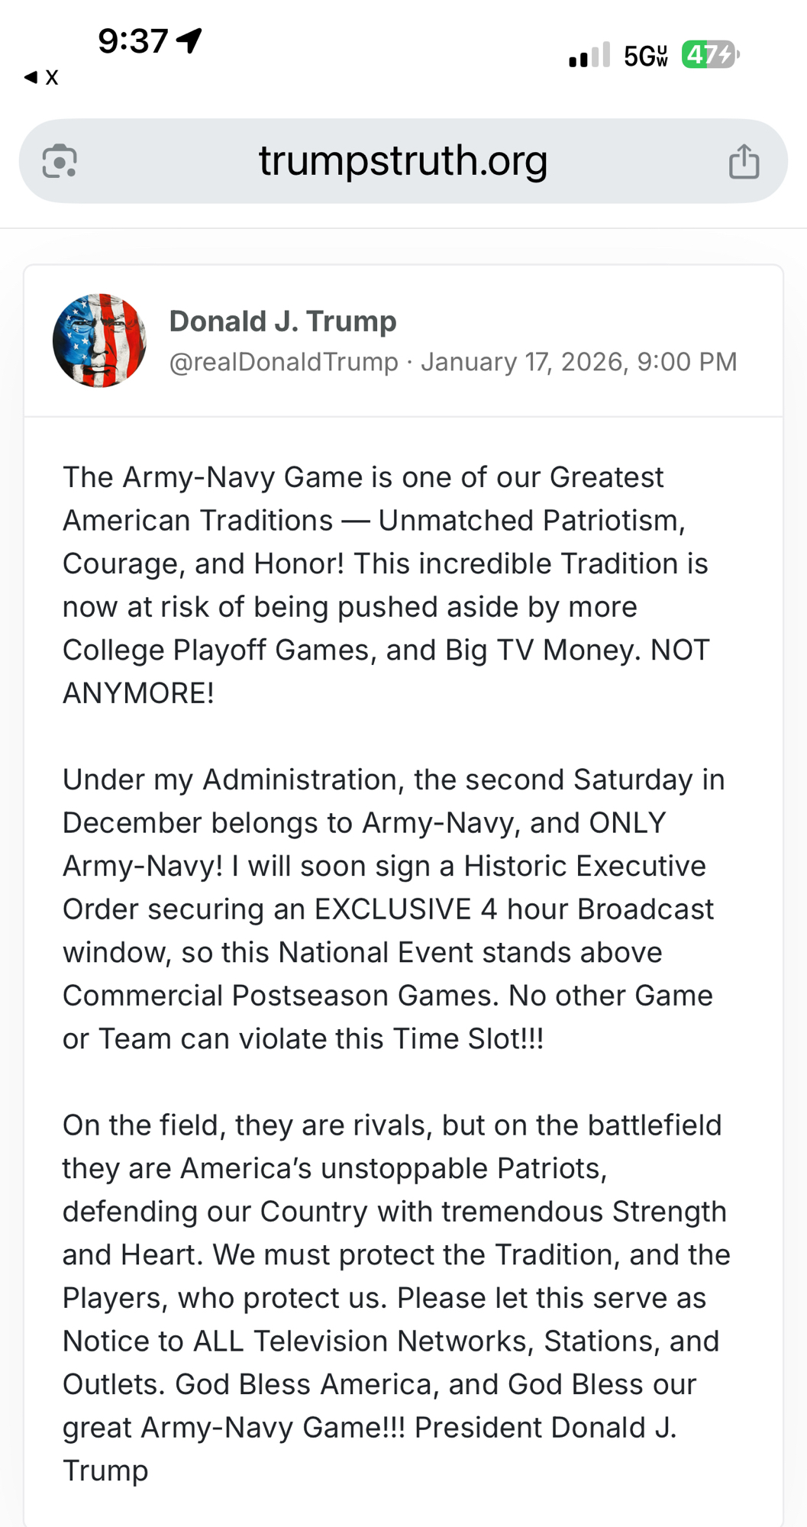
Task: Tap the "NOT ANYMORE!" text
Action: click(x=137, y=693)
